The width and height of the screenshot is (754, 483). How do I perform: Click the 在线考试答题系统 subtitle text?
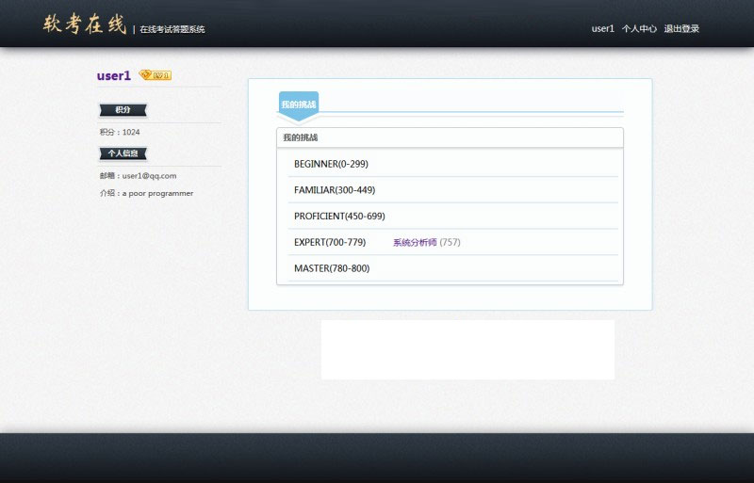tap(172, 29)
